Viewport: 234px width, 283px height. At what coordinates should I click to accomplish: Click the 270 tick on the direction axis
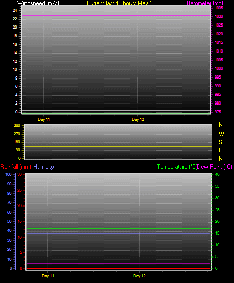tap(17, 134)
